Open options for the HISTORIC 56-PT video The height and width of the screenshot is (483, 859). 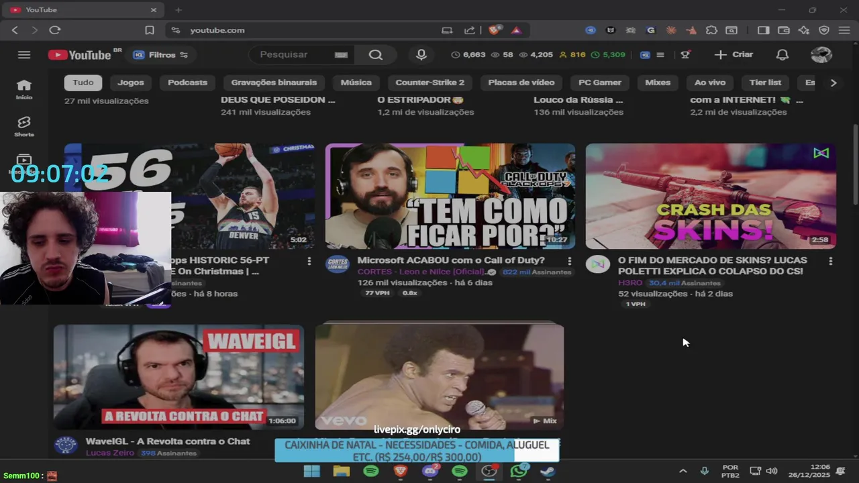(309, 261)
